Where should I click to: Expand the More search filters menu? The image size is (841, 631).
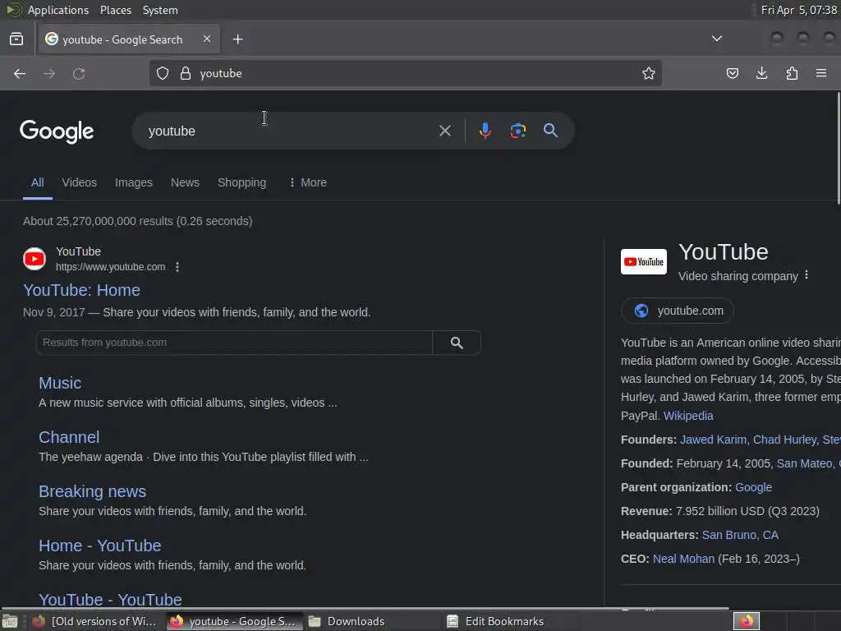(307, 182)
